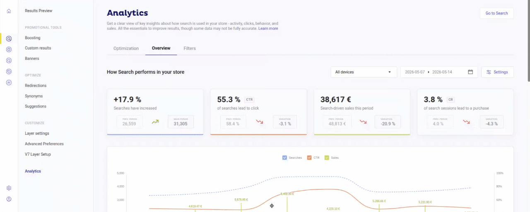Open Synonyms in the Optimize menu
The width and height of the screenshot is (530, 212).
[x=34, y=96]
